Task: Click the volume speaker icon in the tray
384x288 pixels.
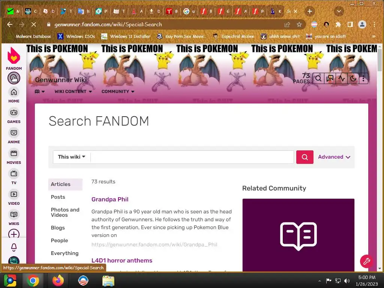Action: (x=347, y=281)
